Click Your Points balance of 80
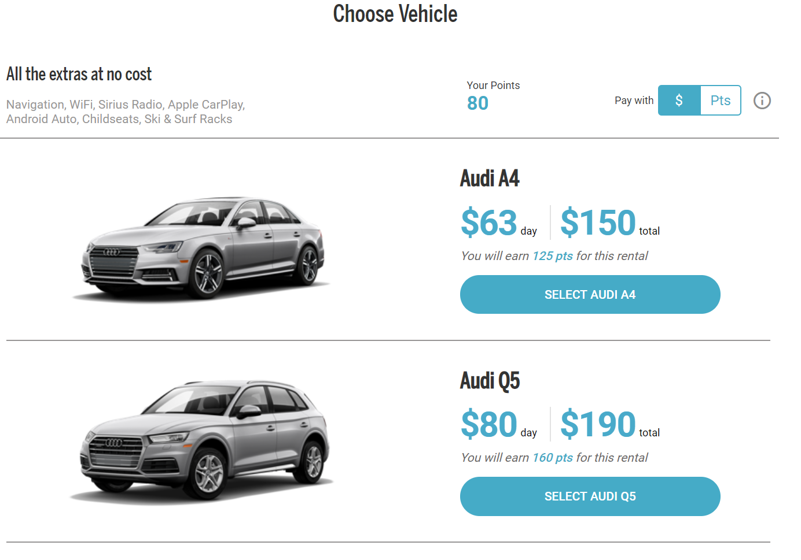The width and height of the screenshot is (801, 560). (x=477, y=103)
